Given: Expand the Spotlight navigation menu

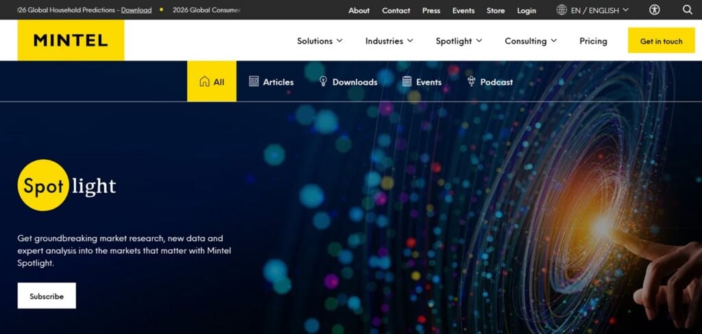Looking at the screenshot, I should click(459, 40).
